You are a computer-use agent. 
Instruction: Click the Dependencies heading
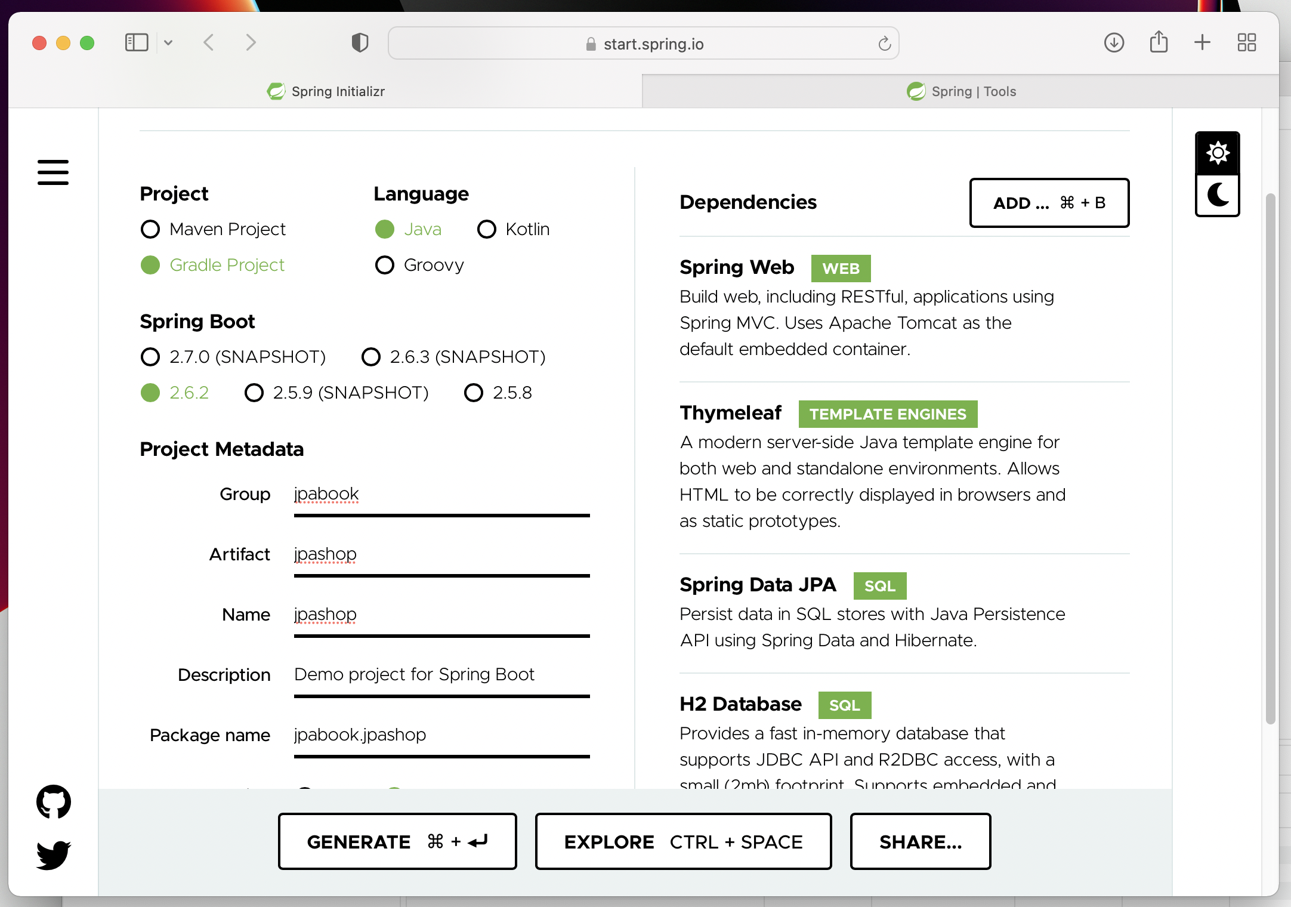748,202
